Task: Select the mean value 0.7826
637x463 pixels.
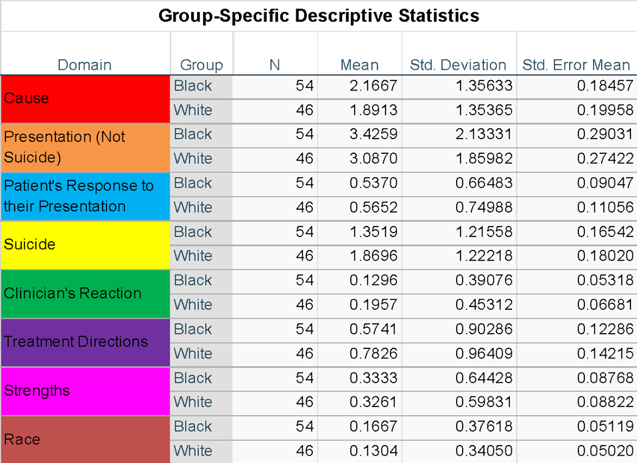Action: tap(373, 354)
